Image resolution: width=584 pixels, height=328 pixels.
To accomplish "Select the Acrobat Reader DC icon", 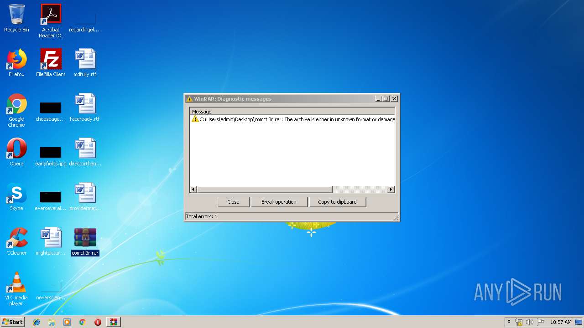I will coord(51,21).
